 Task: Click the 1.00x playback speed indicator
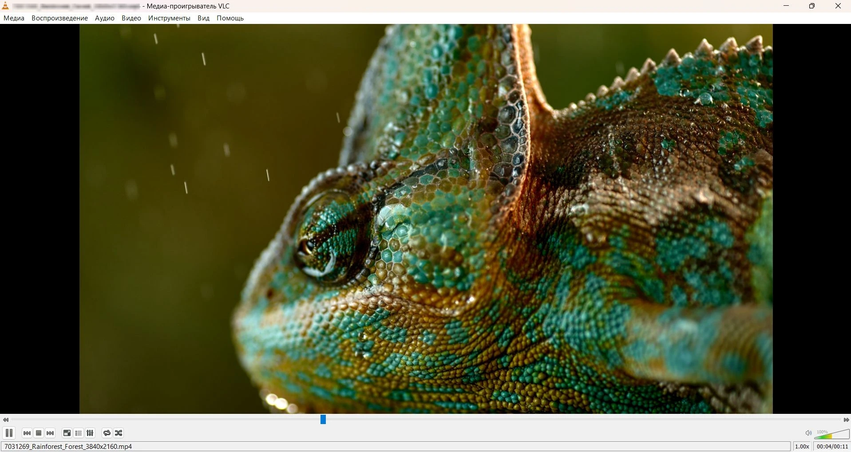tap(802, 447)
